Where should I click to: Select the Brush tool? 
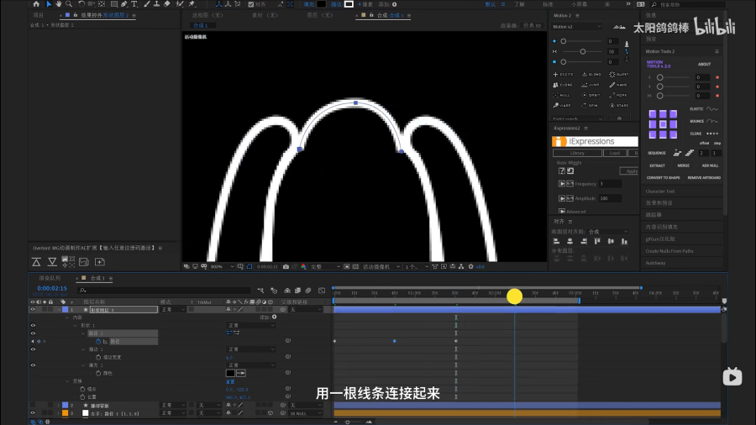pyautogui.click(x=146, y=4)
